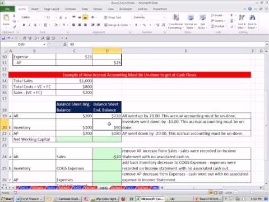Switch to the Formulas tab
Screen dimensions: 269x202
[x=71, y=9]
